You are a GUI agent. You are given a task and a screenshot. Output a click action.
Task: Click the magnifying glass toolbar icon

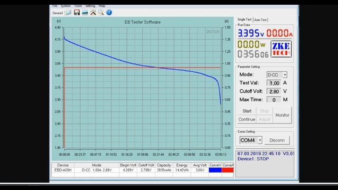pos(101,13)
